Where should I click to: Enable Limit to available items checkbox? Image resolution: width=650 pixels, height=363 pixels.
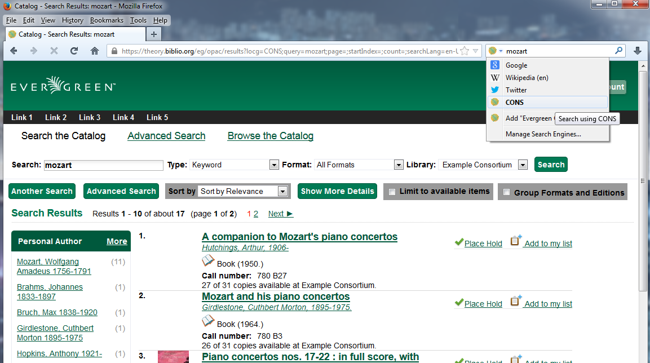[392, 192]
